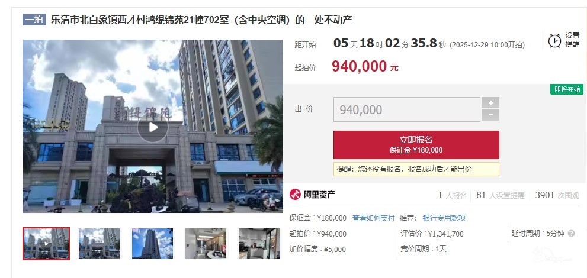Click the help icon next to 延时周期
Screen dimensions: 587x278
tap(571, 234)
